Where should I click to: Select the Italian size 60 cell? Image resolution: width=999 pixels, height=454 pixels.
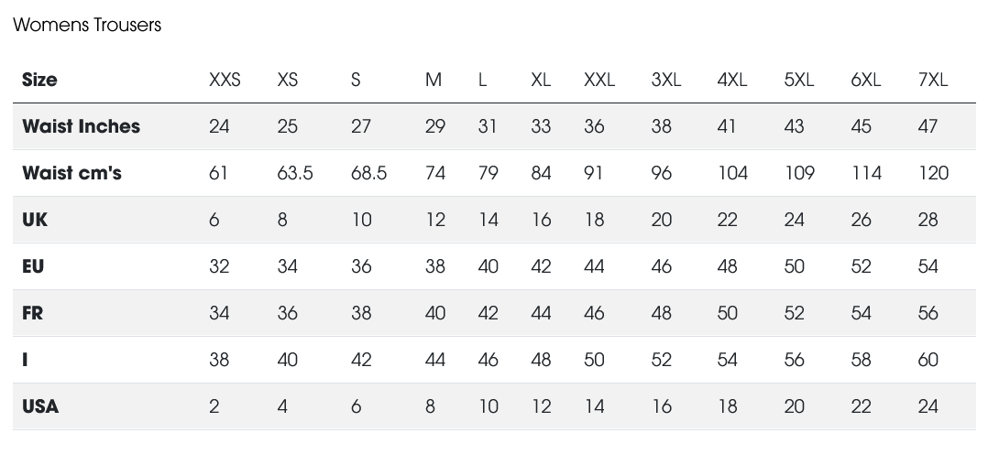[928, 360]
